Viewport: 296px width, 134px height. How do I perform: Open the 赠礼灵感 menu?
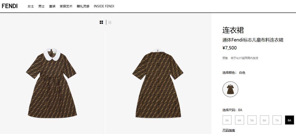click(83, 6)
